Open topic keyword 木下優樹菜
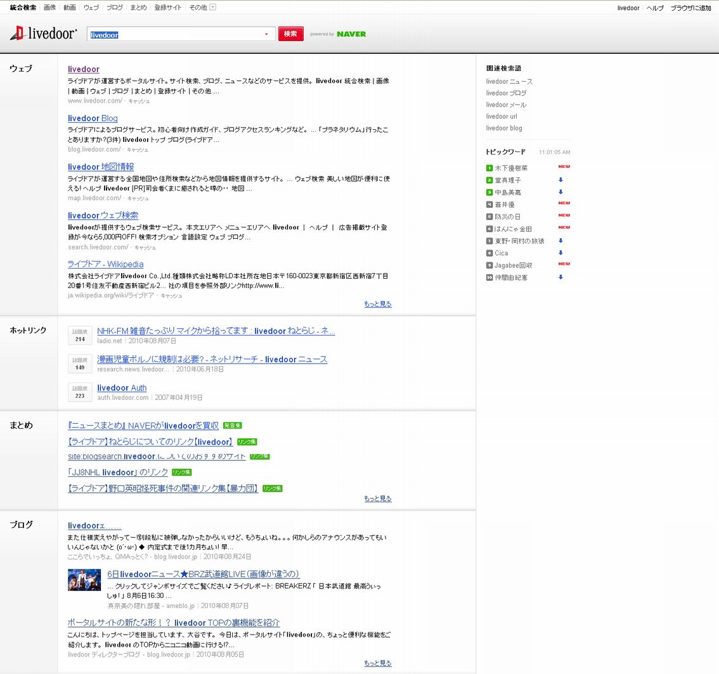 pos(511,168)
